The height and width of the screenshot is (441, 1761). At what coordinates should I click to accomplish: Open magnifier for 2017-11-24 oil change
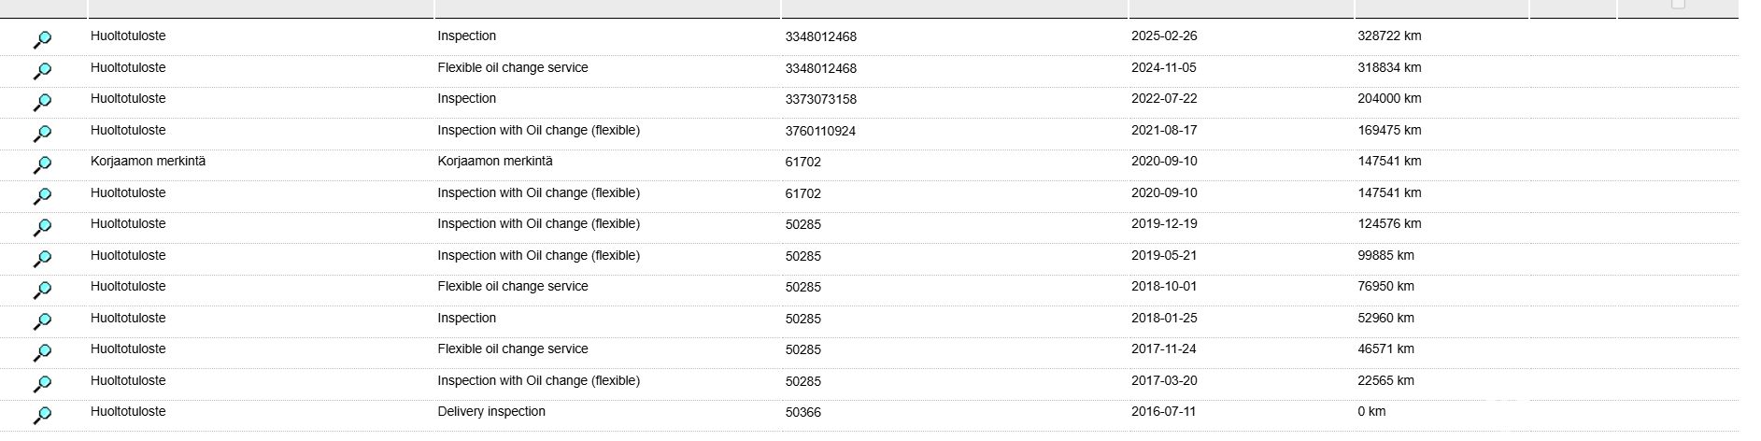pyautogui.click(x=42, y=352)
